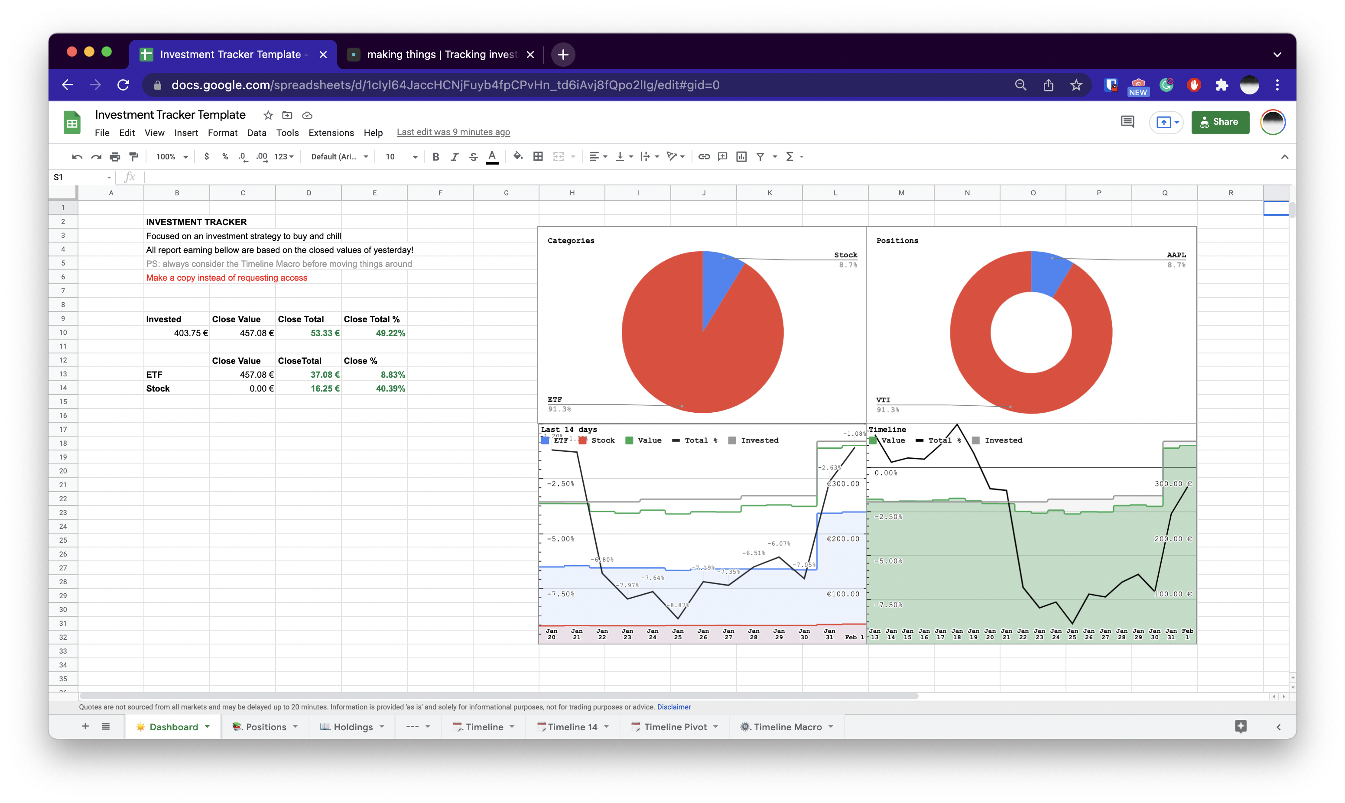Switch to the Positions sheet tab
Viewport: 1345px width, 803px height.
point(265,727)
